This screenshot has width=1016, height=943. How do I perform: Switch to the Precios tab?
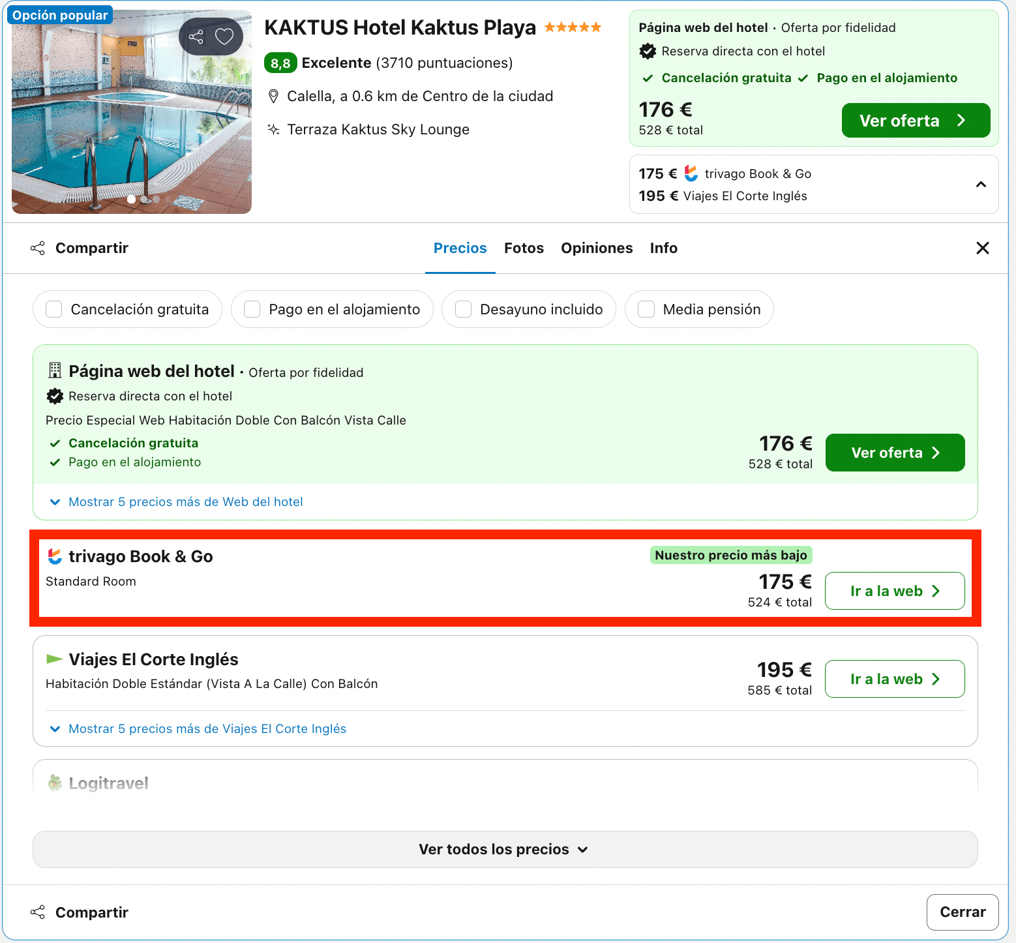click(x=460, y=248)
